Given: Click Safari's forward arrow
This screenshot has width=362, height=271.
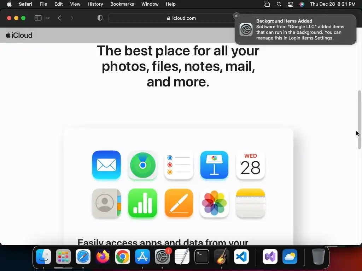Looking at the screenshot, I should pyautogui.click(x=72, y=18).
